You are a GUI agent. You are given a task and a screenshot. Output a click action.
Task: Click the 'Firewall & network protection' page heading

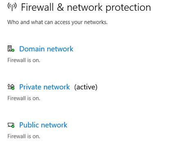(x=86, y=7)
